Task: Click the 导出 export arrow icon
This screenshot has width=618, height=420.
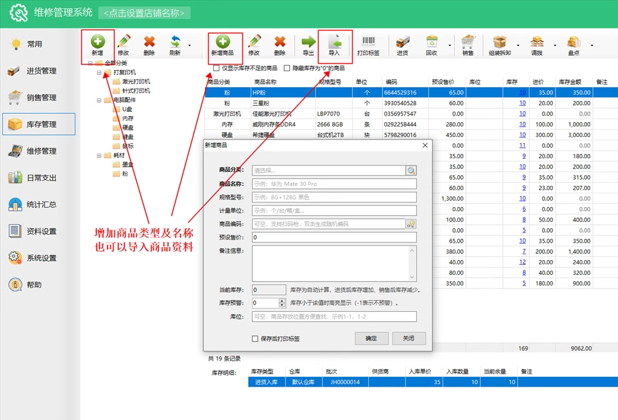Action: coord(308,41)
